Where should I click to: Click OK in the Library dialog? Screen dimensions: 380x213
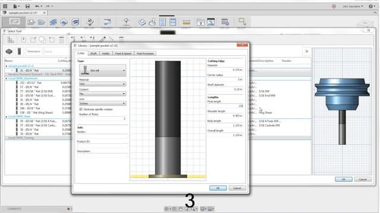[x=218, y=188]
